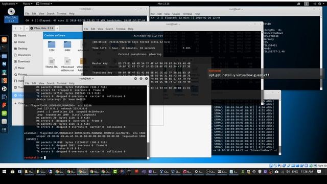The image size is (327, 184).
Task: Click ENG language indicator in Windows tray
Action: pos(295,172)
